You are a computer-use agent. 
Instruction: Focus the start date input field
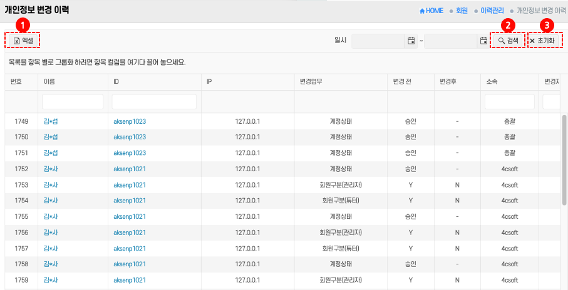pyautogui.click(x=378, y=41)
